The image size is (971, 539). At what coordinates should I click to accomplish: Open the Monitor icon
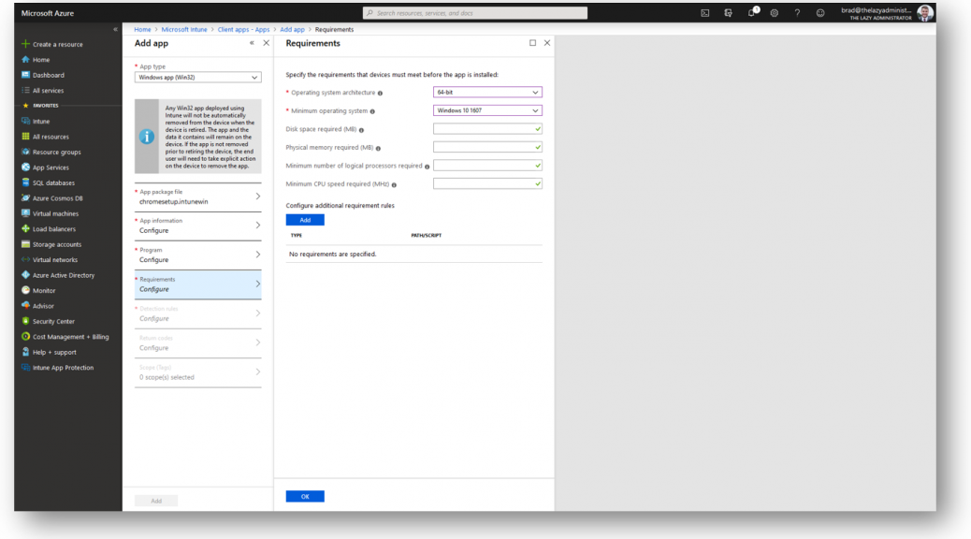[25, 291]
